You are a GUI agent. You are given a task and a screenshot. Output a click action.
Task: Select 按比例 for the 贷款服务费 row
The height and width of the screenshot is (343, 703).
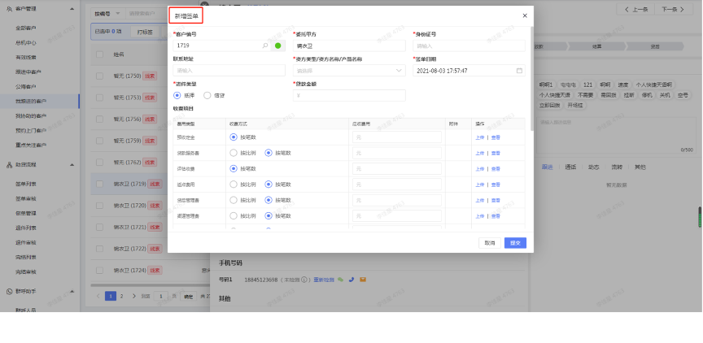[x=234, y=153]
